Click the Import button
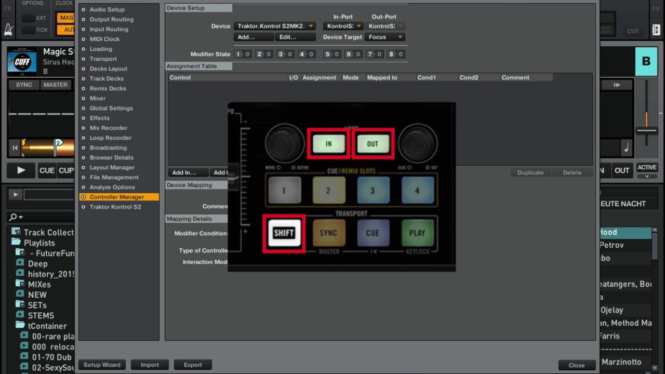The height and width of the screenshot is (374, 665). point(150,365)
